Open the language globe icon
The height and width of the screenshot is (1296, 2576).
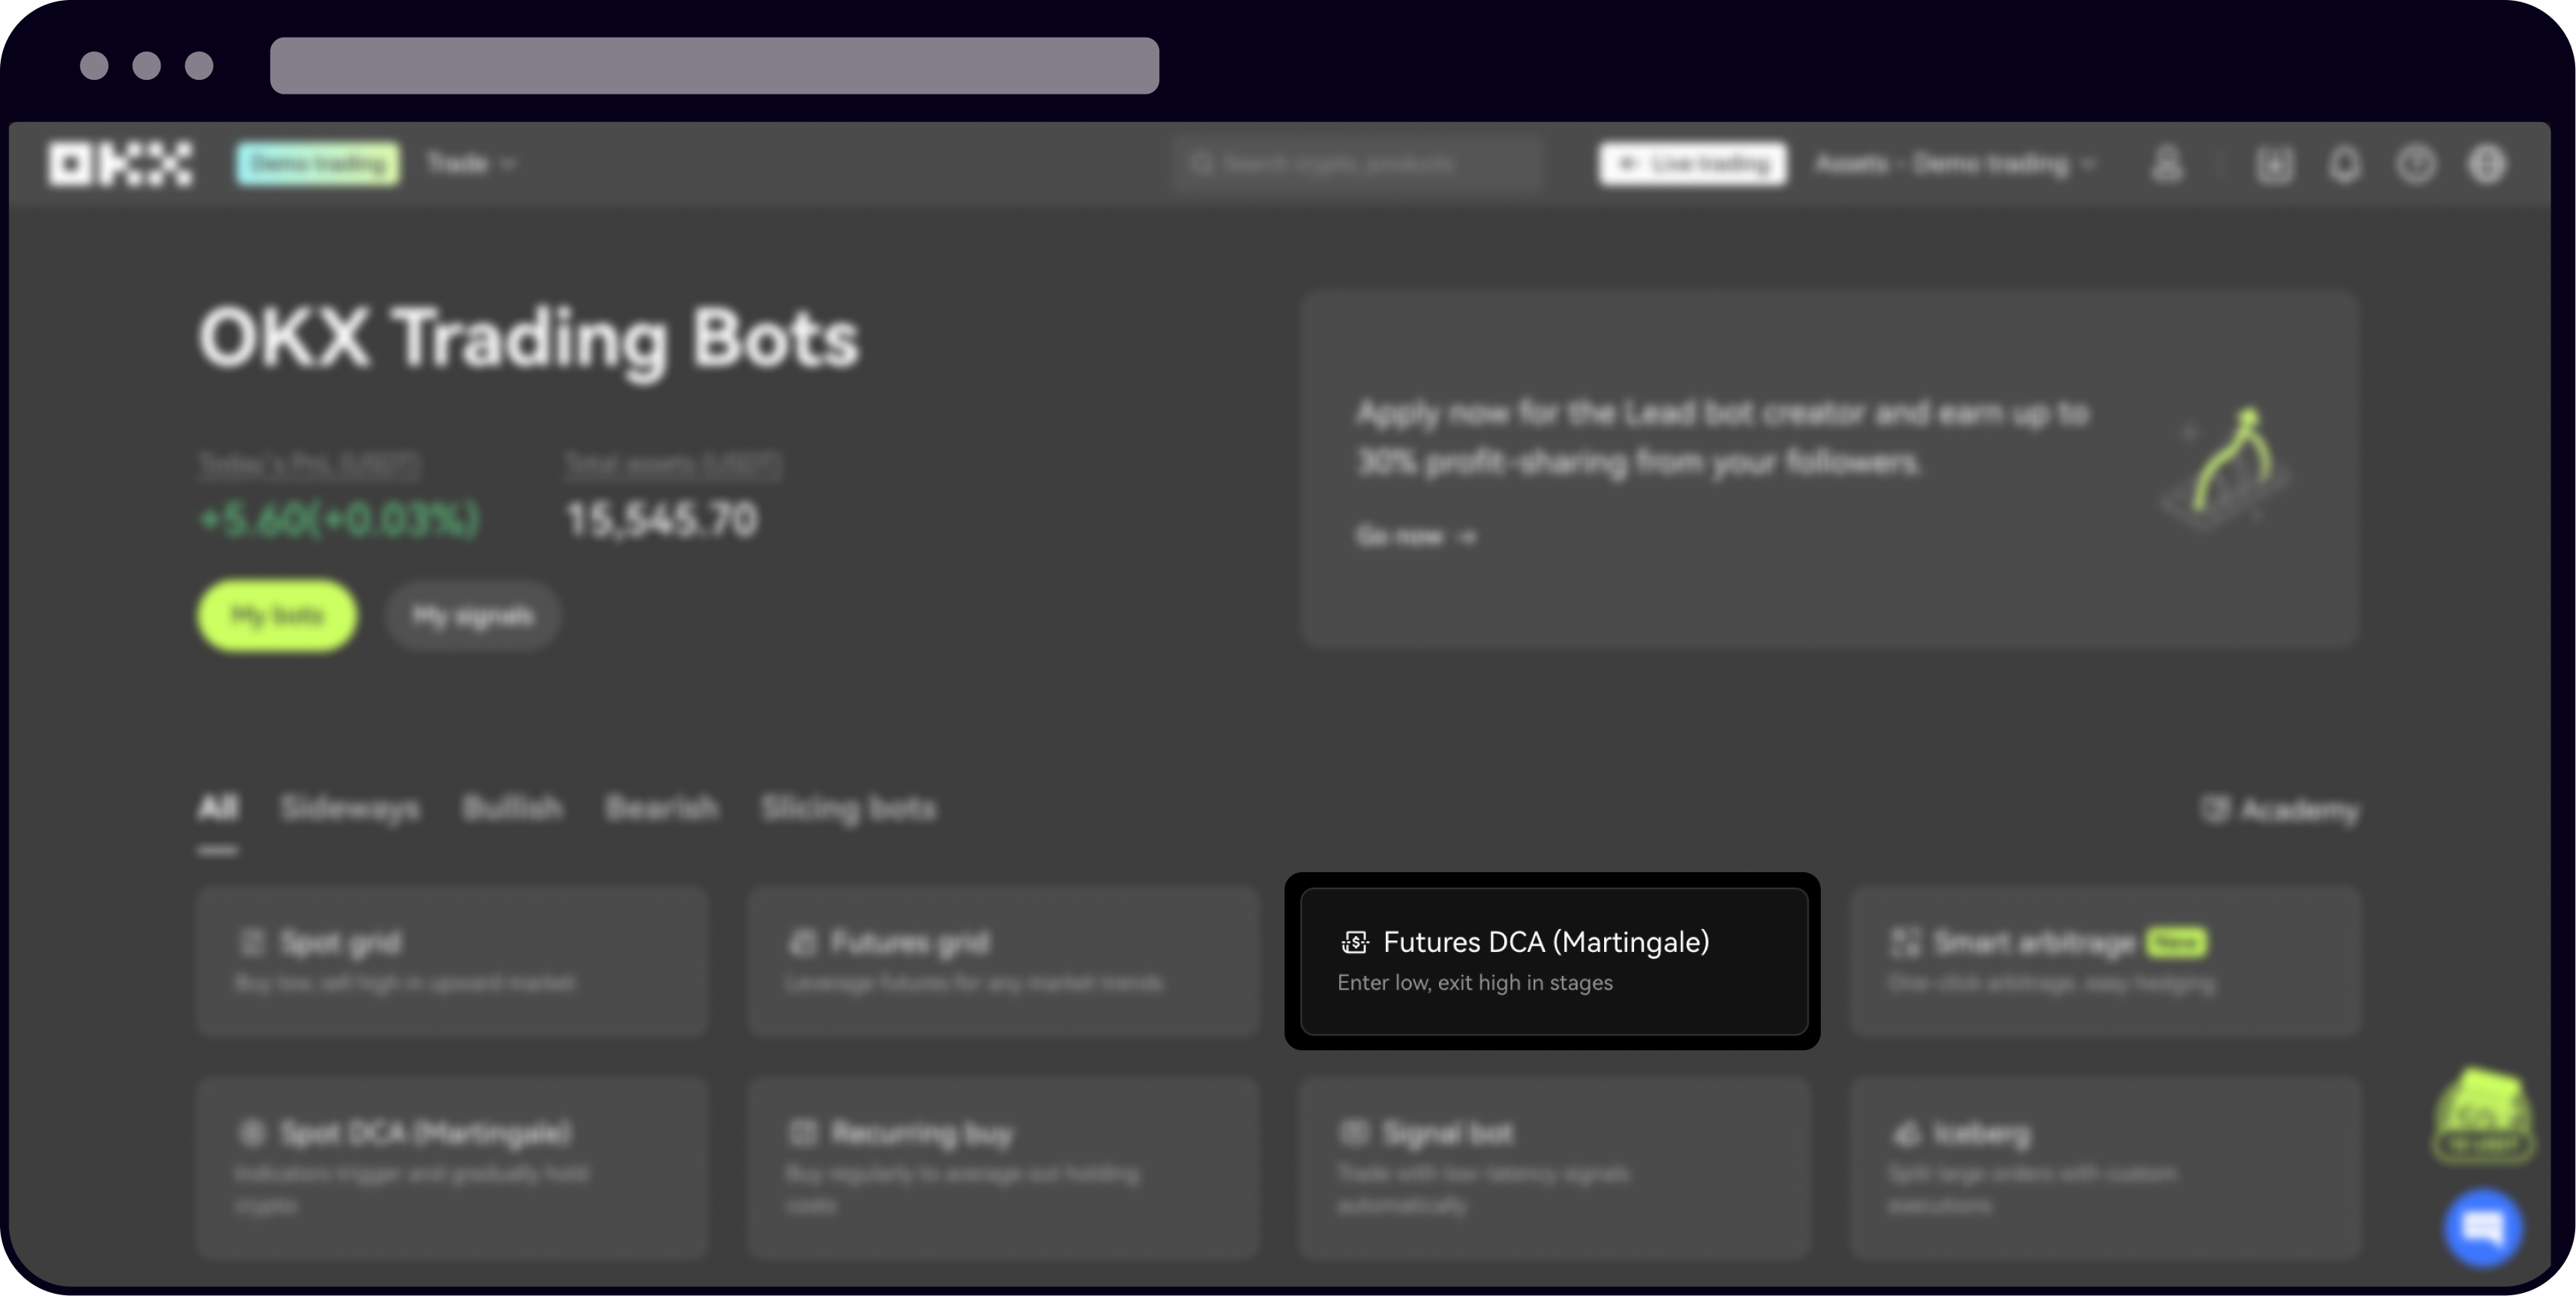click(x=2487, y=165)
